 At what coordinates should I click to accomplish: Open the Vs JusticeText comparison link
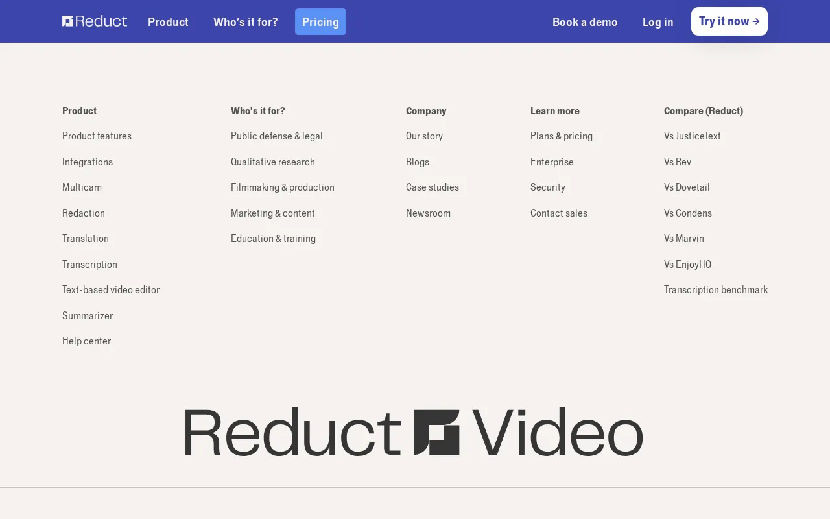click(x=693, y=136)
